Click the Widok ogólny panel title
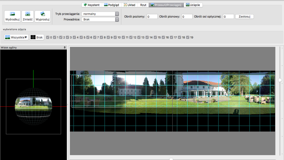The image size is (284, 160). tap(9, 48)
